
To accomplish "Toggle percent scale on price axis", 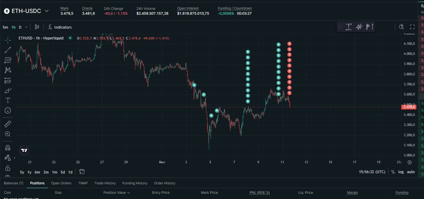I will coord(393,172).
